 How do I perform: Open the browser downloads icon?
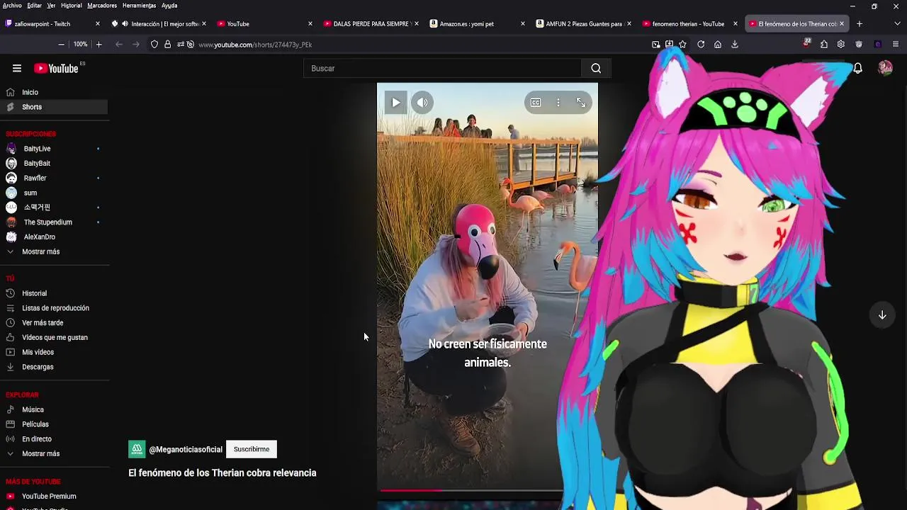click(735, 45)
